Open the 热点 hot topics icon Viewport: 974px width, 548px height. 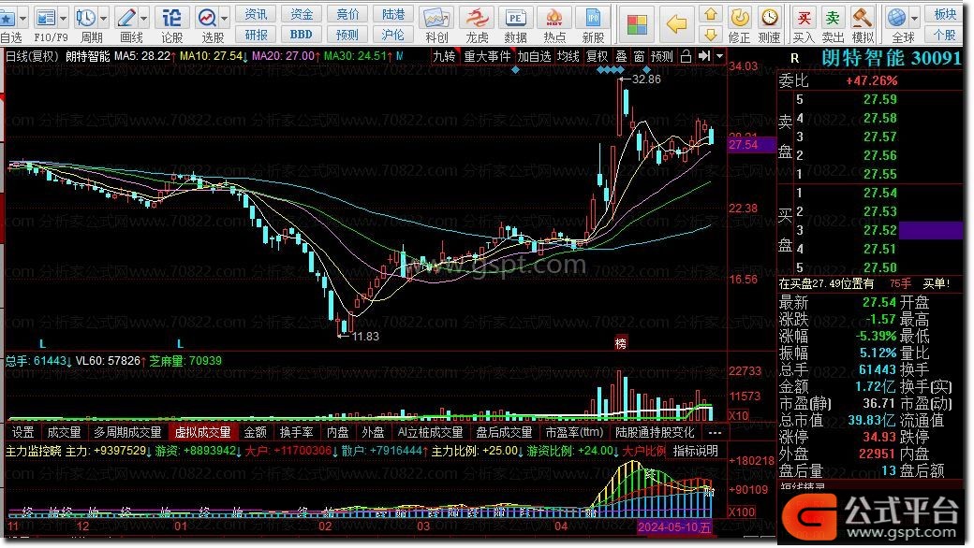553,18
